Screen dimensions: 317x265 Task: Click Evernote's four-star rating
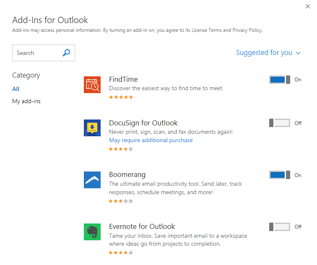coord(121,253)
